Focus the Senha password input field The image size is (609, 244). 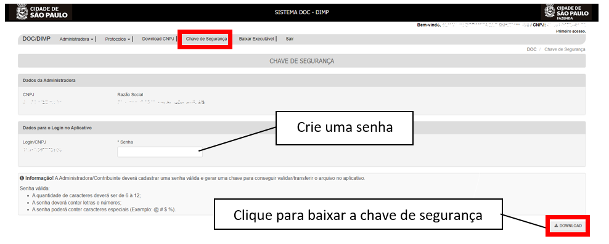(x=160, y=152)
